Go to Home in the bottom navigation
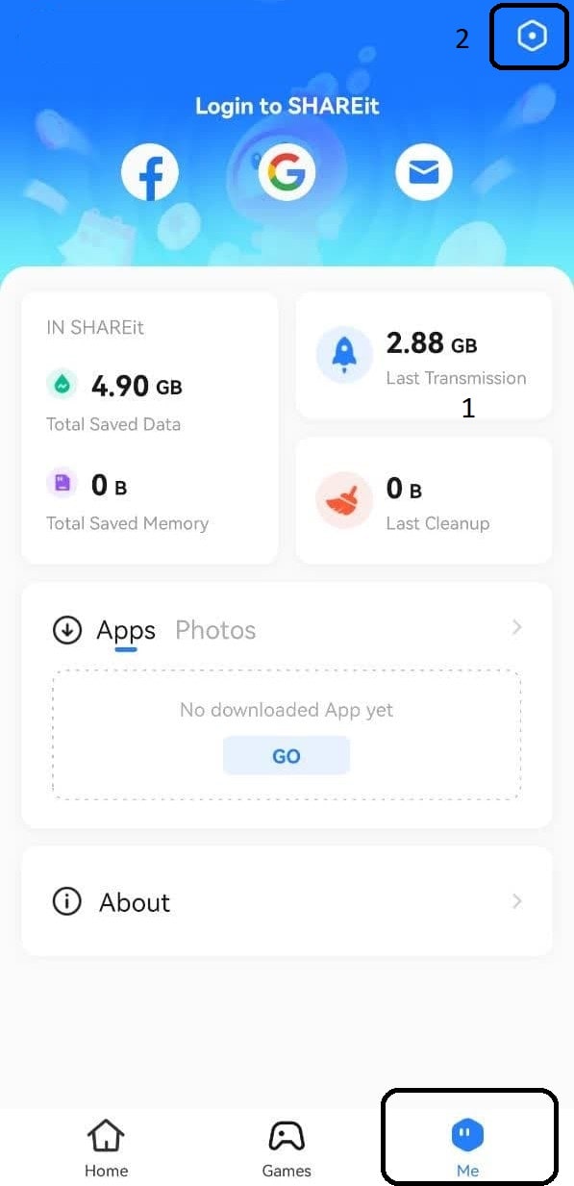Viewport: 574px width, 1186px height. pos(106,1148)
